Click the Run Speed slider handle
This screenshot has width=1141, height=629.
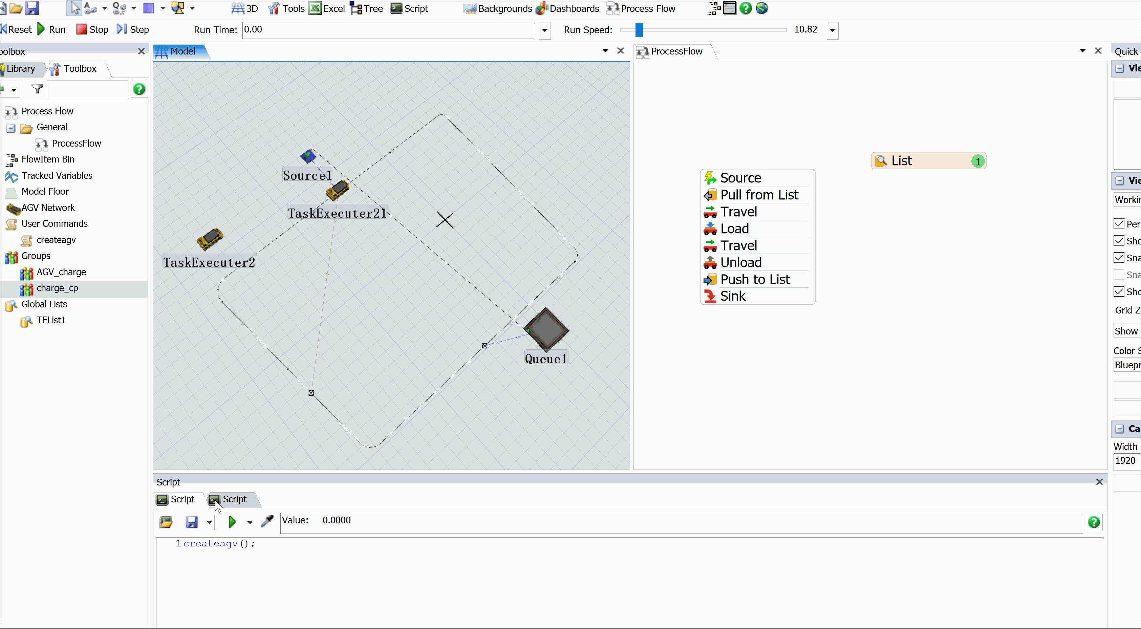click(639, 30)
